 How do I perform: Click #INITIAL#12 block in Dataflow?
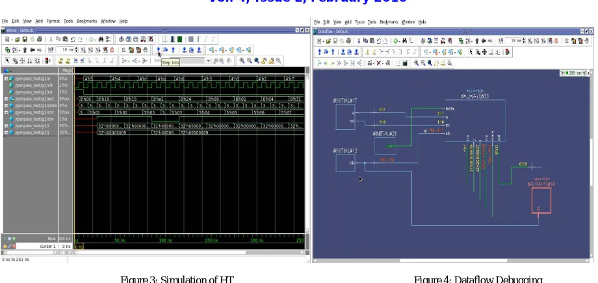pos(345,163)
